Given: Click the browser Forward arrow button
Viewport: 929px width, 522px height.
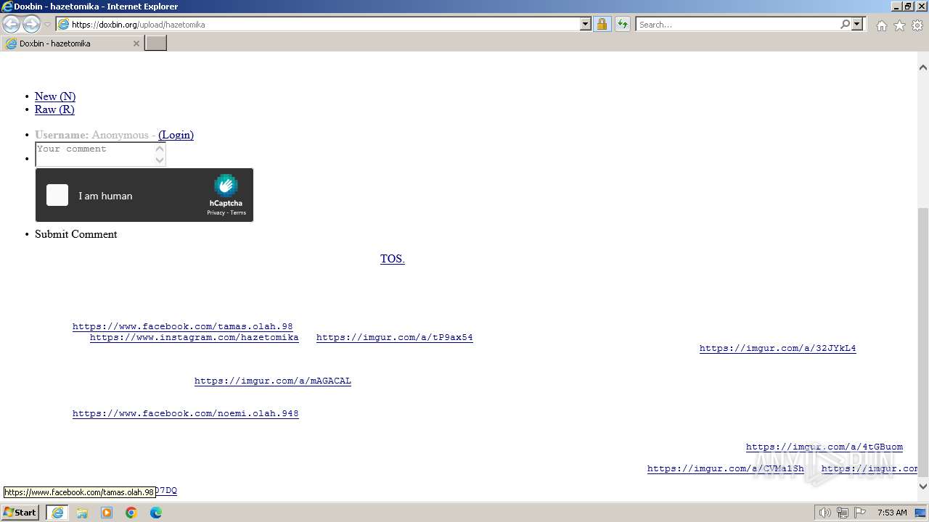Looking at the screenshot, I should 31,25.
